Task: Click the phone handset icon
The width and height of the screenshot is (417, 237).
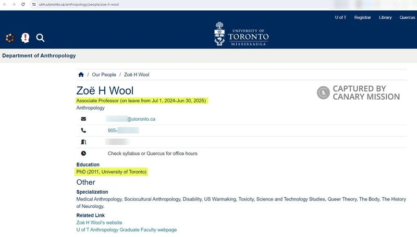Action: [x=83, y=130]
